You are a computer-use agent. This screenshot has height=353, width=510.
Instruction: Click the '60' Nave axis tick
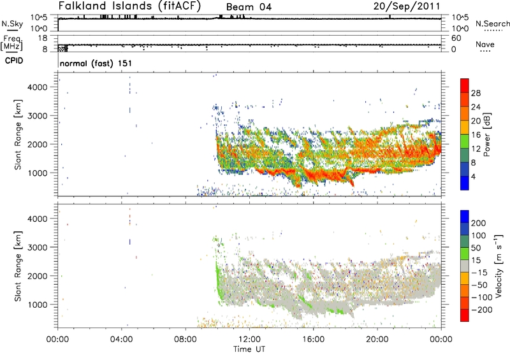coord(456,38)
